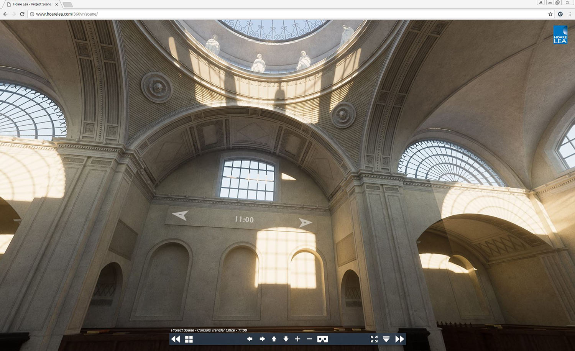Open the Chrome user profile button
This screenshot has width=575, height=351.
[541, 3]
